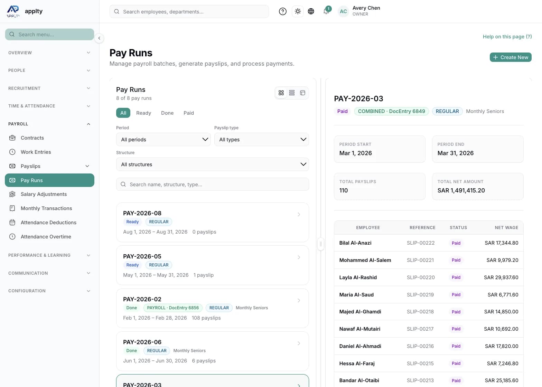Click the Attendance Overtime clock icon

click(x=12, y=237)
